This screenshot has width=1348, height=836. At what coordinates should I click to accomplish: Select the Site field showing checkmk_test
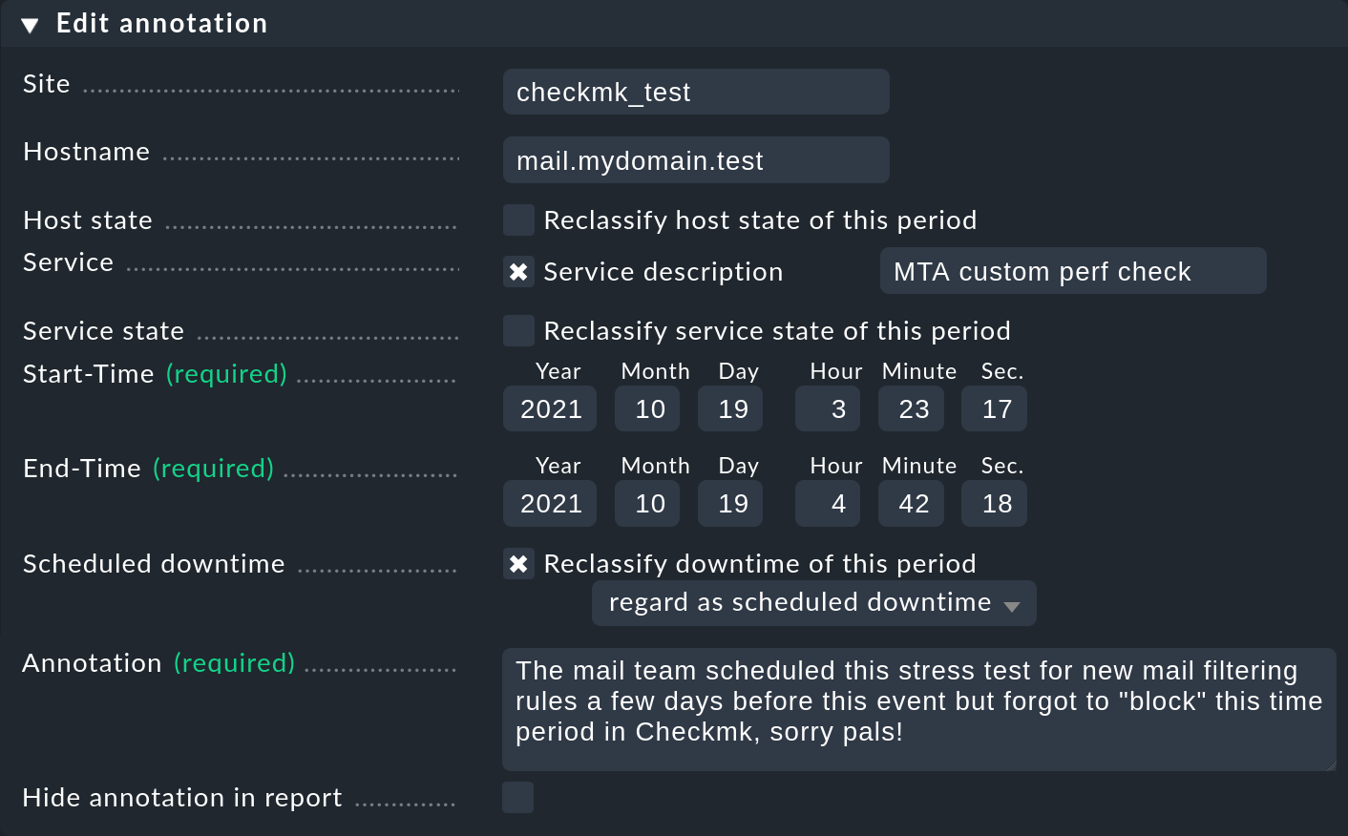pyautogui.click(x=696, y=92)
